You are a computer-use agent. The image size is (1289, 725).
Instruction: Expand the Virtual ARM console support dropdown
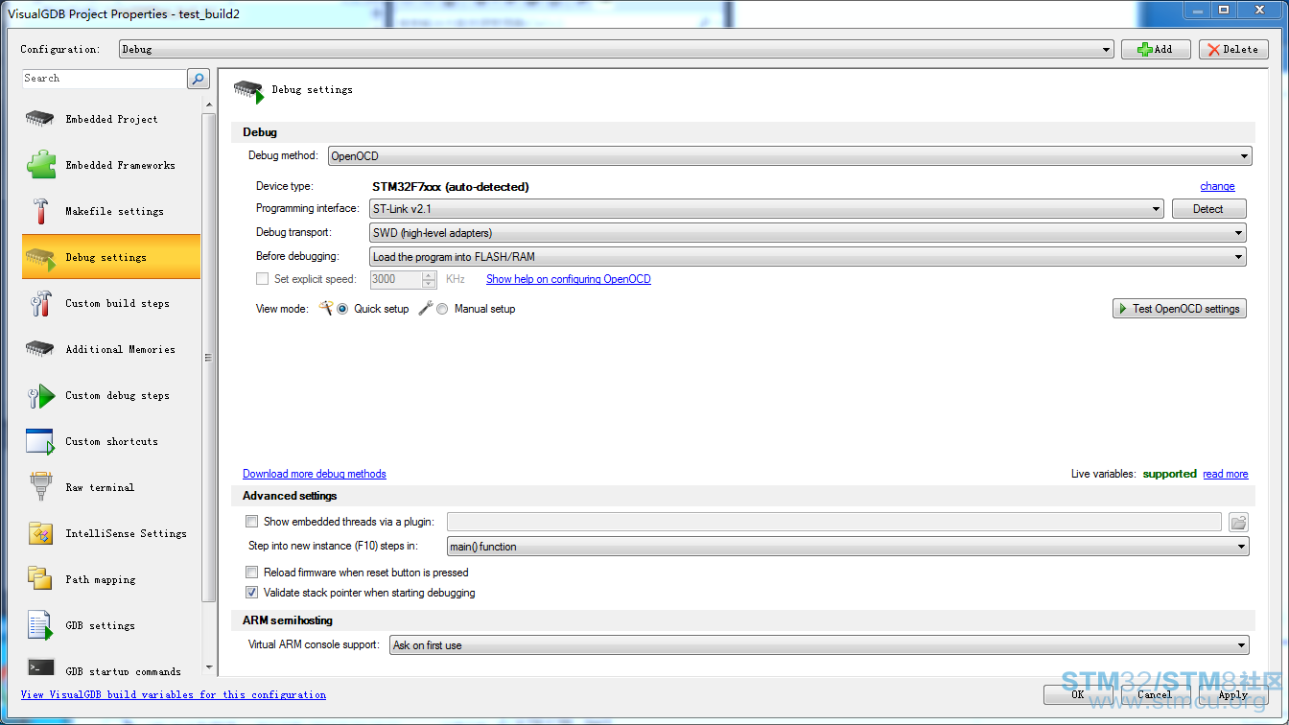pos(819,645)
